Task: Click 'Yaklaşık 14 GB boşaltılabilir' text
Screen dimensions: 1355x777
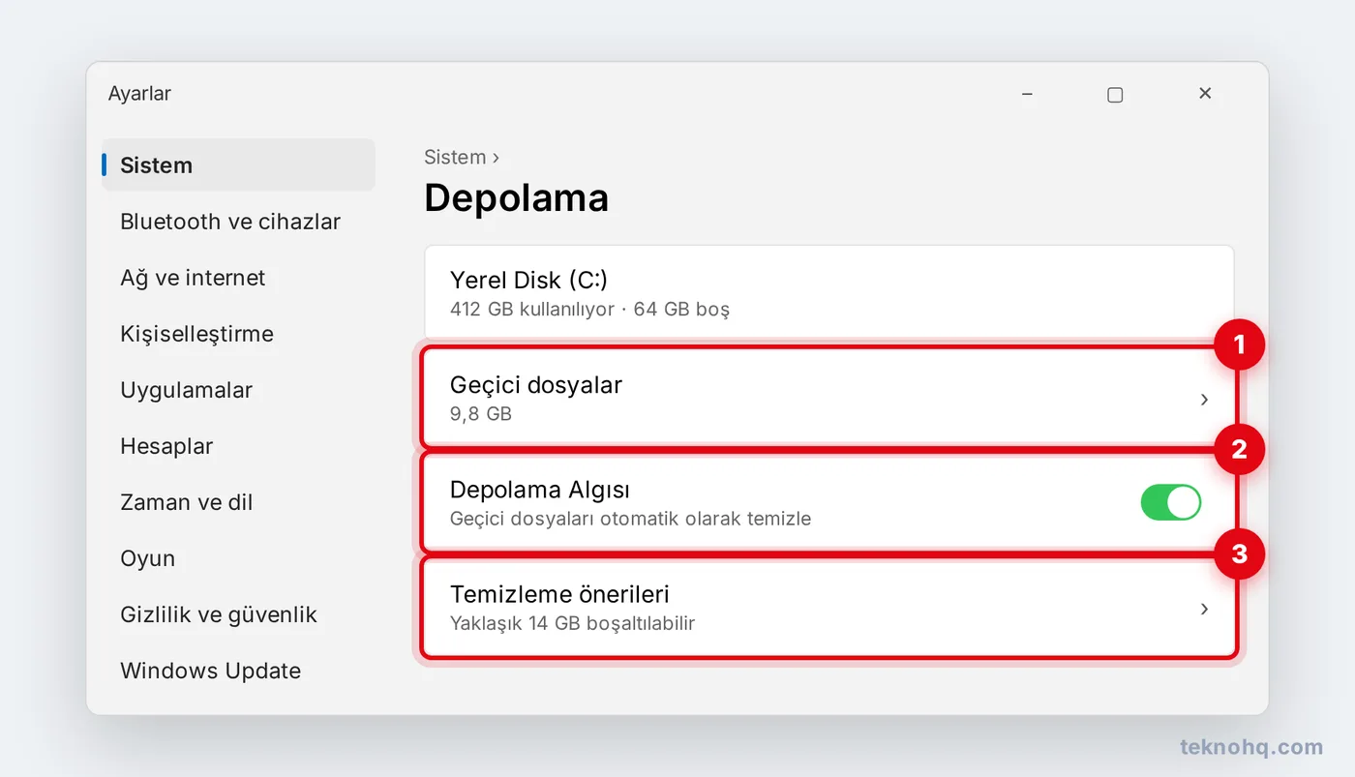Action: point(573,623)
